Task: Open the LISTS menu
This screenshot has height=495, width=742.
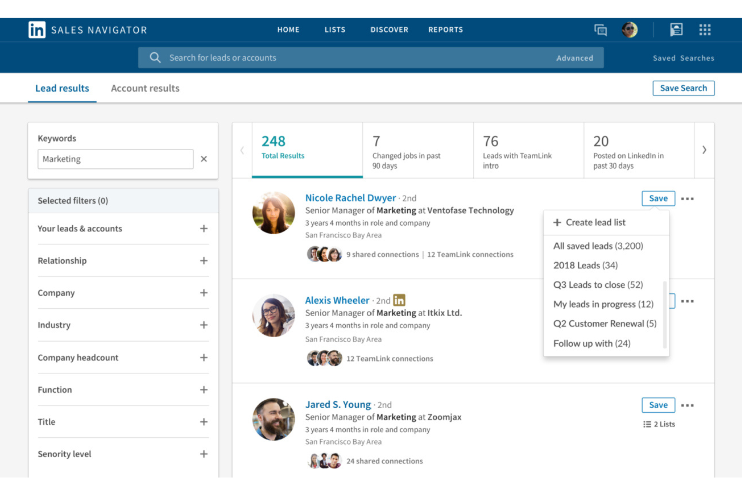Action: pos(335,30)
